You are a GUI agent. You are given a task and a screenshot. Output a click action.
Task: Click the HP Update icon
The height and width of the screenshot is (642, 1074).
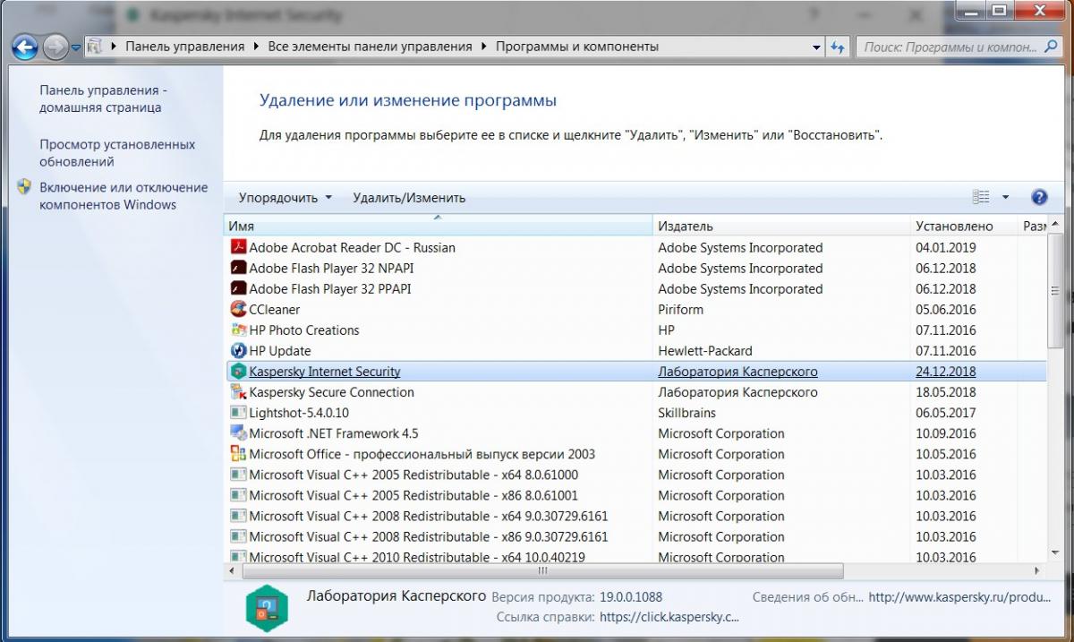[x=238, y=350]
